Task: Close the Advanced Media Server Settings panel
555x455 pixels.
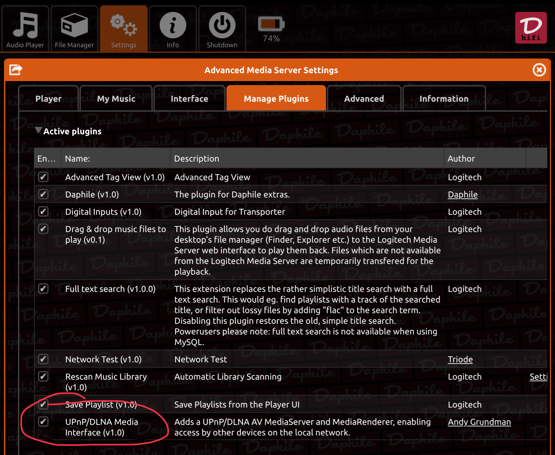Action: click(539, 70)
